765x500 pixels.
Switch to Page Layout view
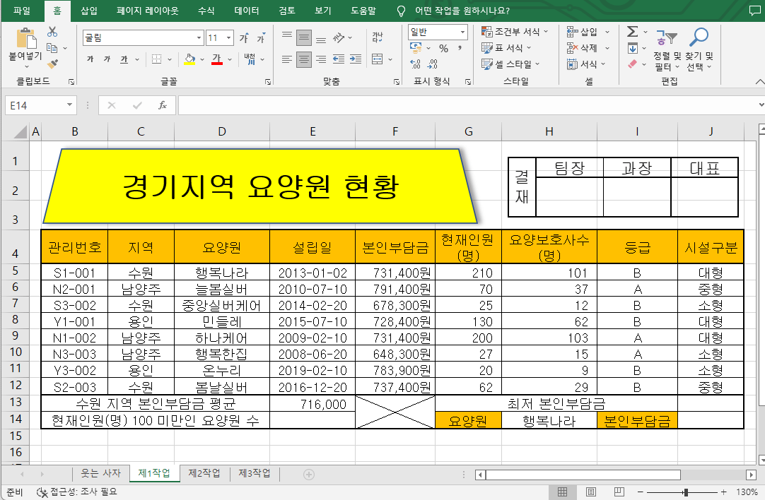coord(591,492)
